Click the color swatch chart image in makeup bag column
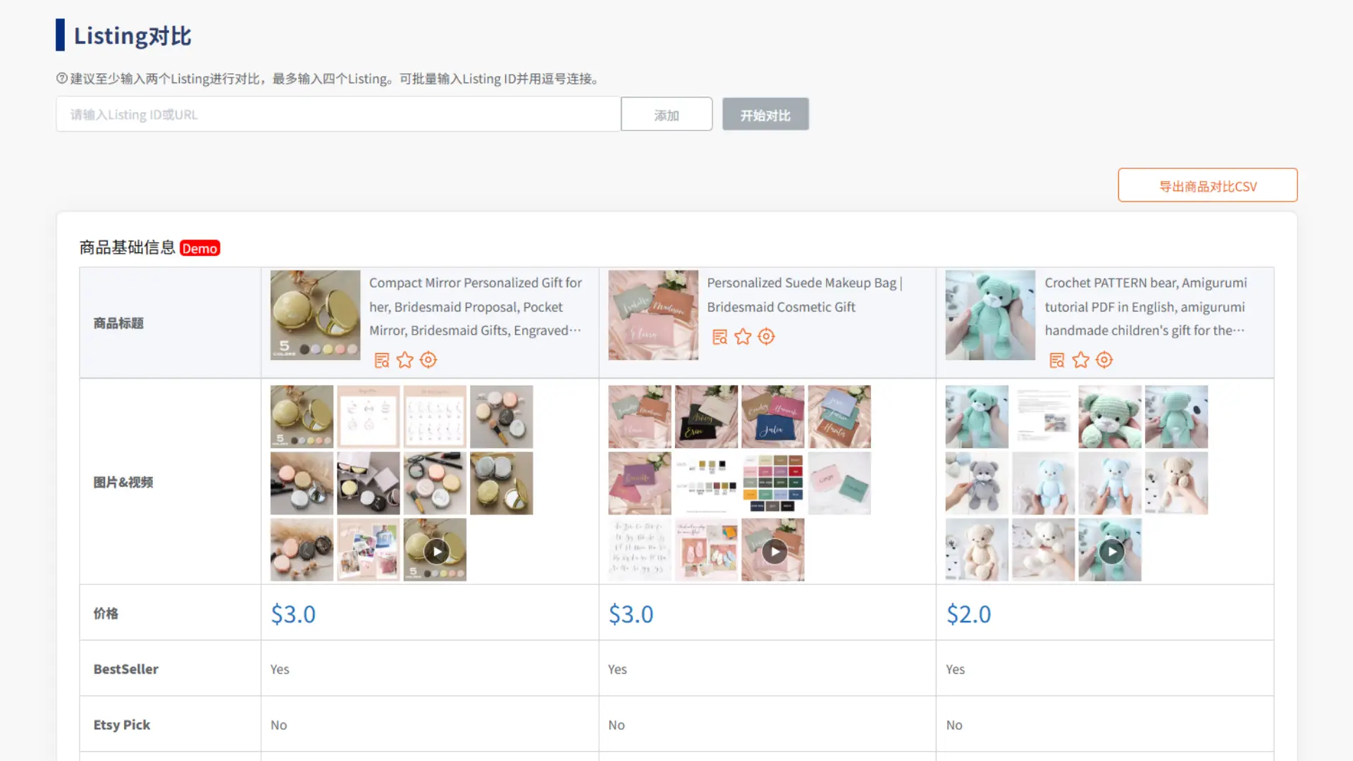The height and width of the screenshot is (761, 1353). coord(772,483)
